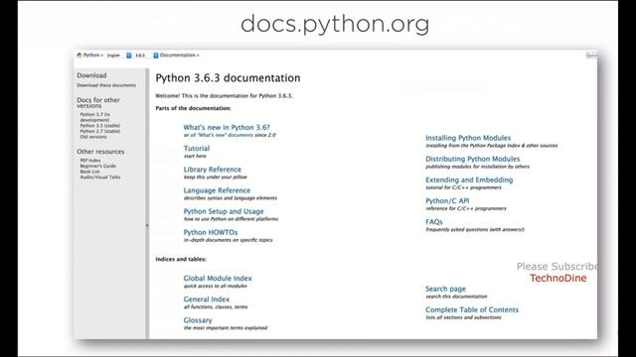Viewport: 636px width, 357px height.
Task: Click the Documentation breadcrumb link
Action: (177, 56)
